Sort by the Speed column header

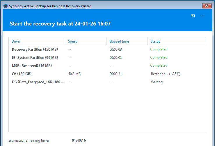coord(86,41)
